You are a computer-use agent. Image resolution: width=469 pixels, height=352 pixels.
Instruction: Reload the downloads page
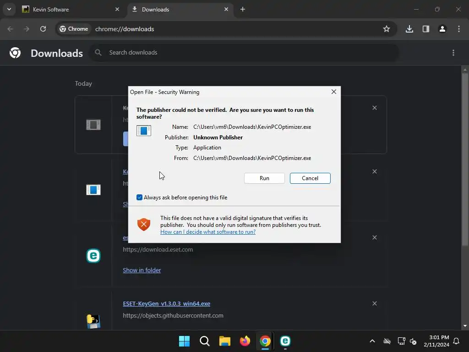pos(43,29)
